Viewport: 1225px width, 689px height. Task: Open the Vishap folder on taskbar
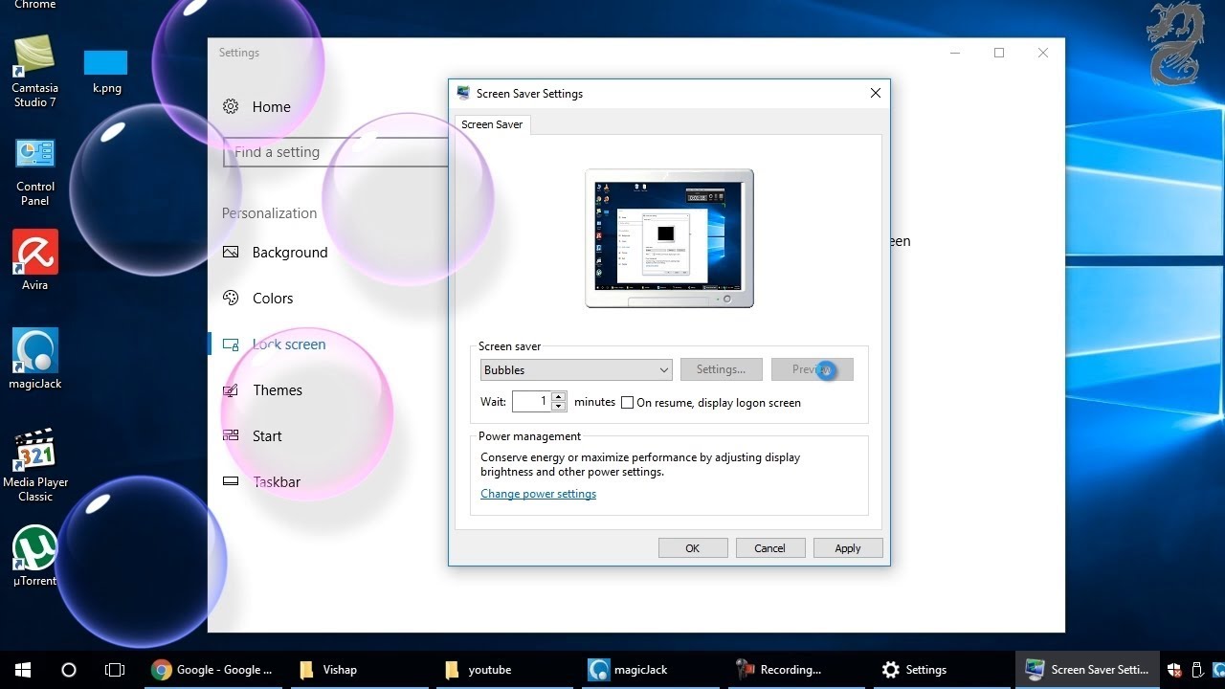(359, 670)
